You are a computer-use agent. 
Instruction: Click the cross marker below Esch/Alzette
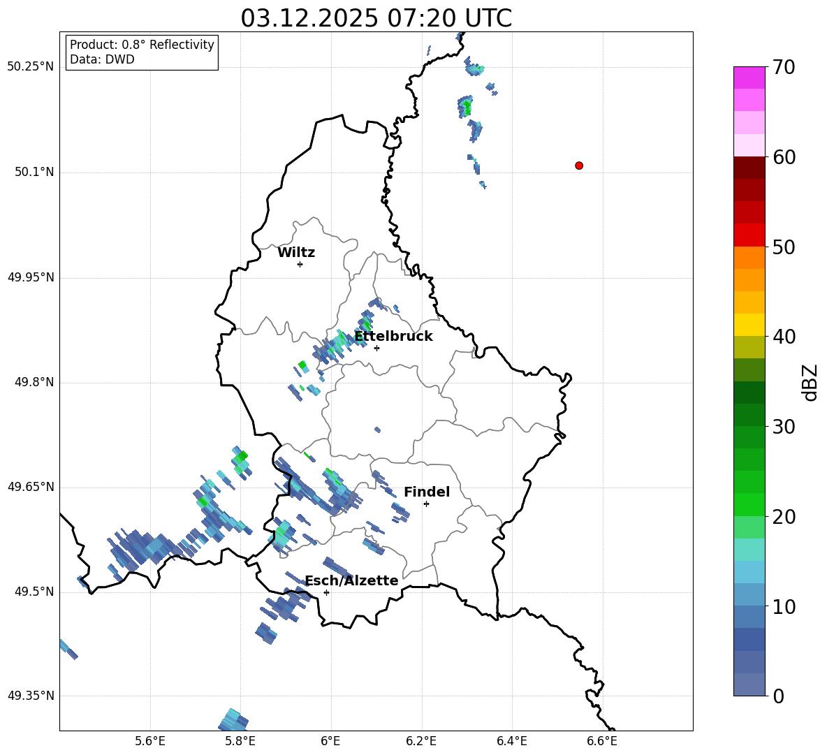(326, 592)
